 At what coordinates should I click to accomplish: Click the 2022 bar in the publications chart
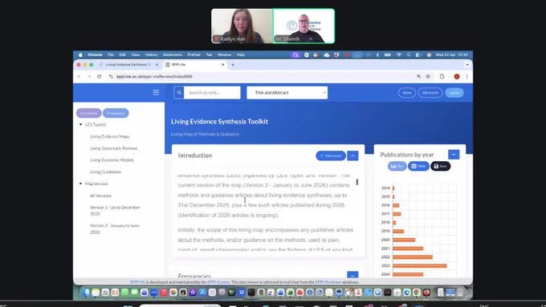413,257
